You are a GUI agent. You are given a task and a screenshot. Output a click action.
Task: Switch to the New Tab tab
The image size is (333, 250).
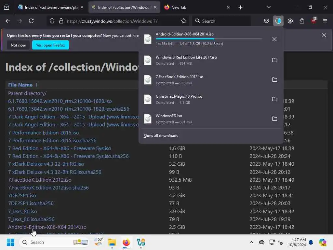click(197, 7)
